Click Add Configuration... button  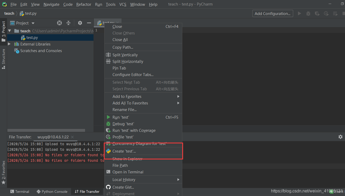tap(273, 13)
